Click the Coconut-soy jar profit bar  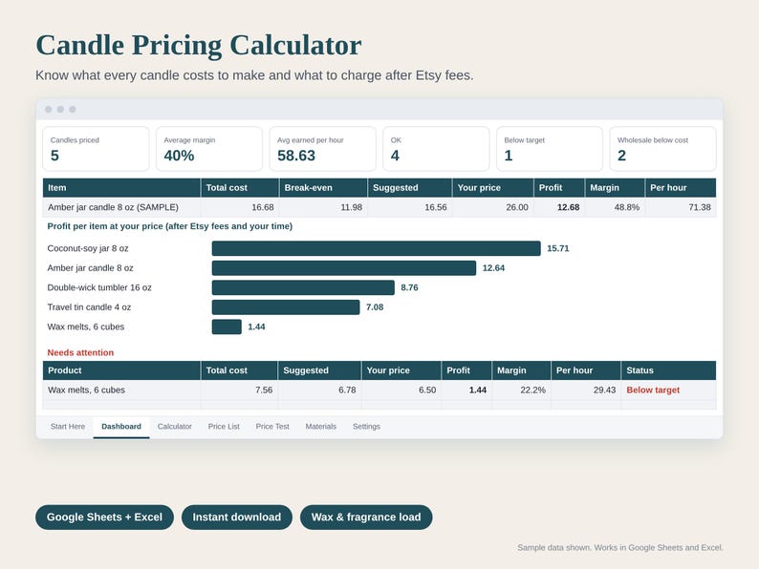pyautogui.click(x=376, y=248)
